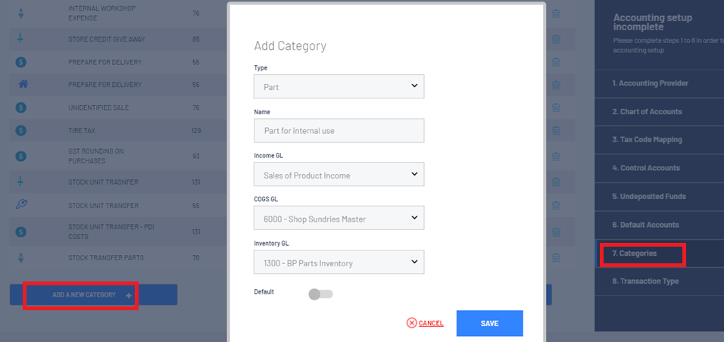Delete the Tire Tax category via trash icon

point(556,132)
